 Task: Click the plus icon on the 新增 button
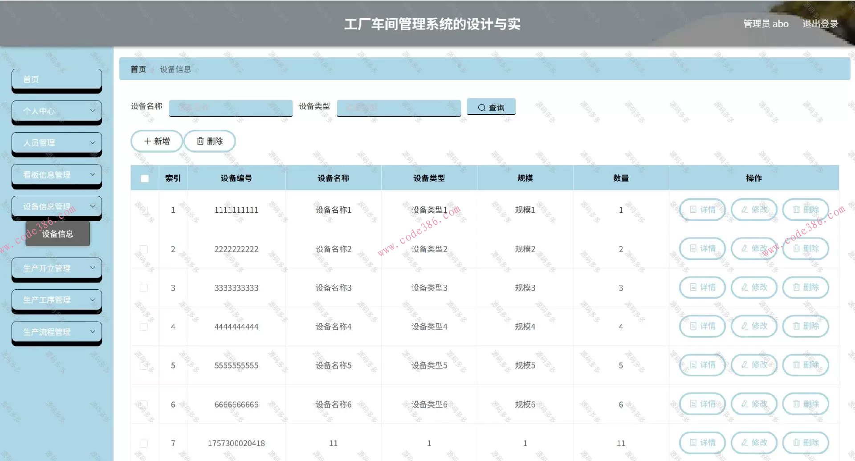[147, 141]
